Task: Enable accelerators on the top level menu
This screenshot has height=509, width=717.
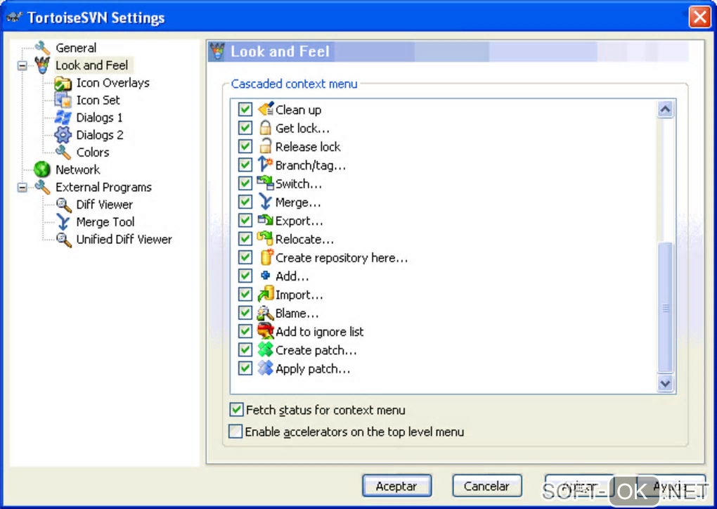Action: [235, 431]
